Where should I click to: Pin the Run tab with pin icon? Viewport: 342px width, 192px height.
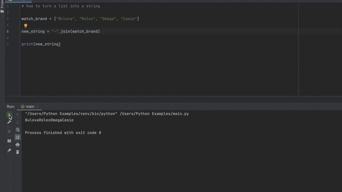tap(9, 150)
